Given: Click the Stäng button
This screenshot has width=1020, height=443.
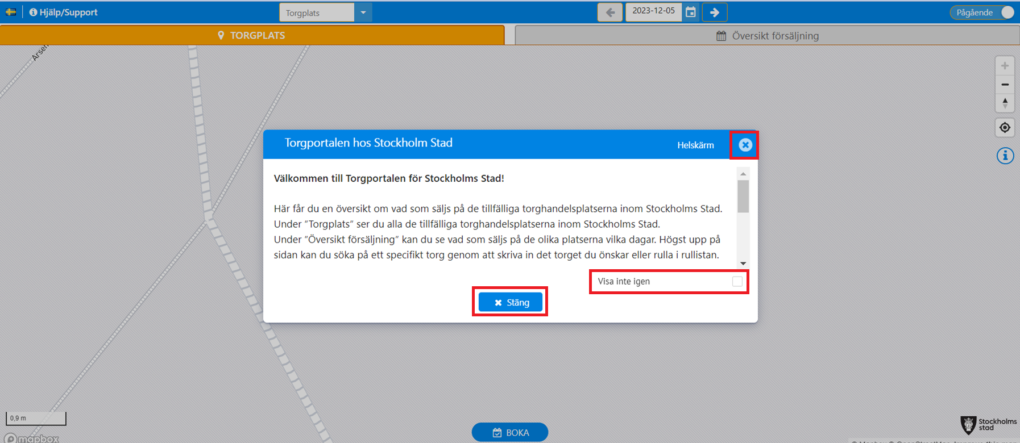Looking at the screenshot, I should pyautogui.click(x=511, y=302).
